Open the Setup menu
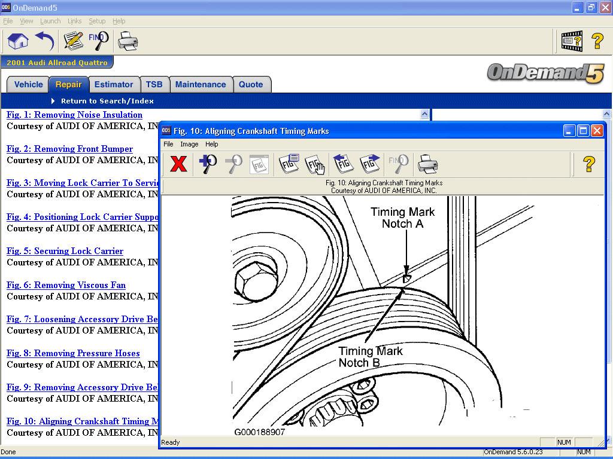Image resolution: width=613 pixels, height=459 pixels. point(97,21)
